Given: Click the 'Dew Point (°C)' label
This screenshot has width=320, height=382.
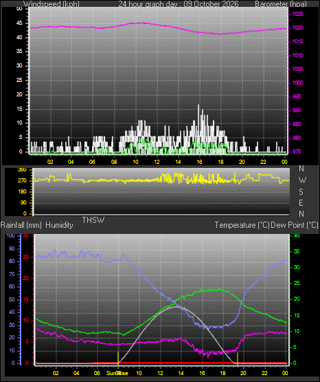Looking at the screenshot, I should tap(295, 225).
